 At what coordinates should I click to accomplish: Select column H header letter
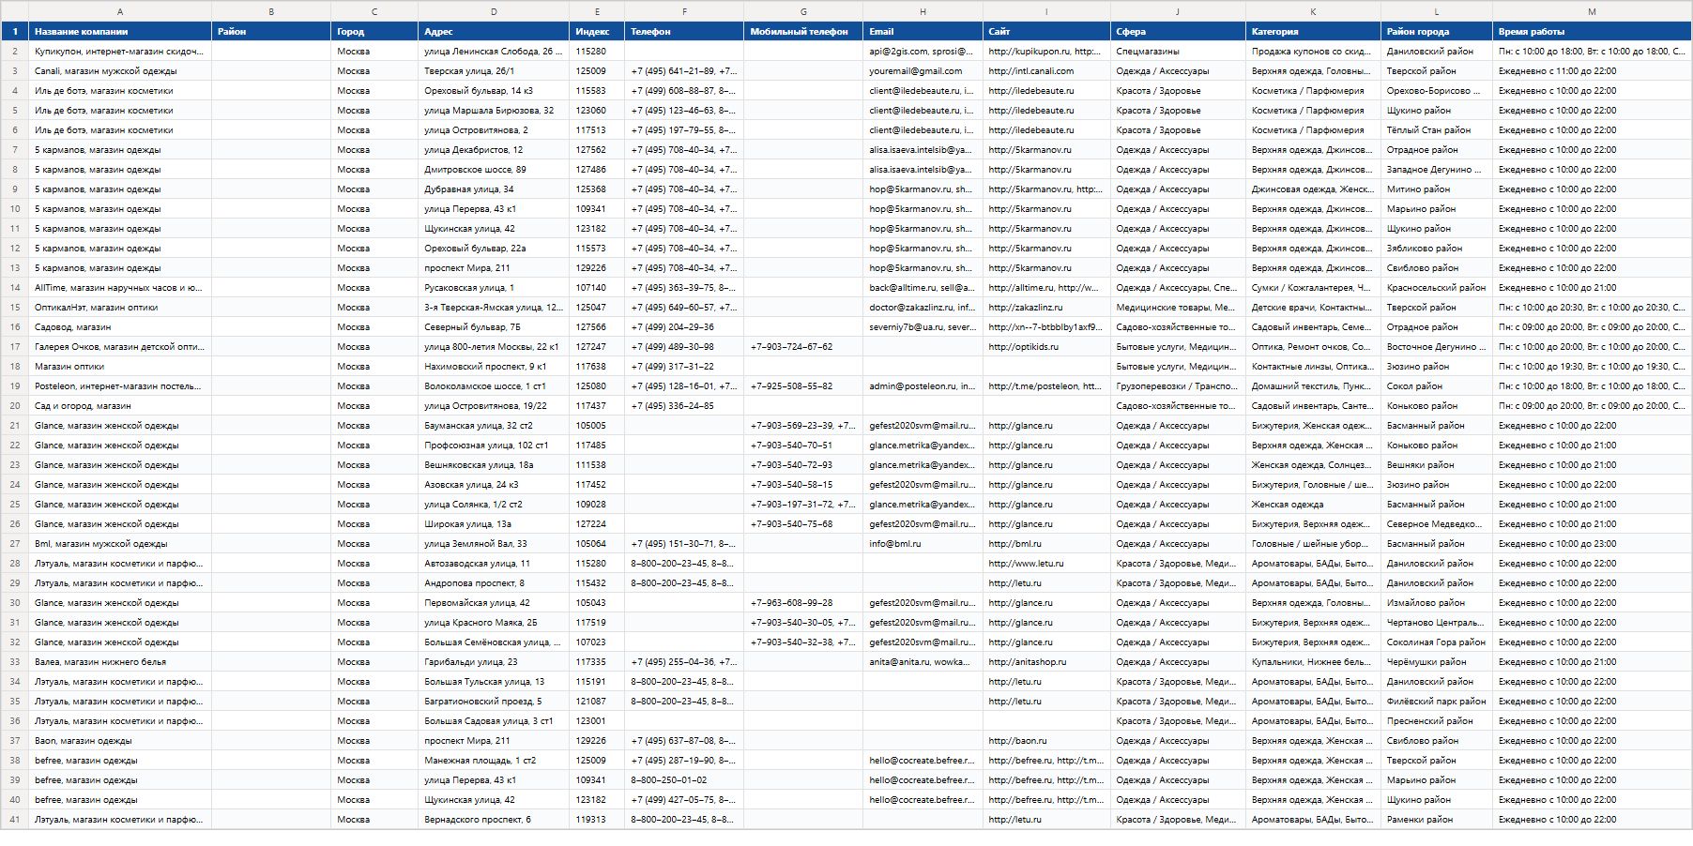click(923, 11)
